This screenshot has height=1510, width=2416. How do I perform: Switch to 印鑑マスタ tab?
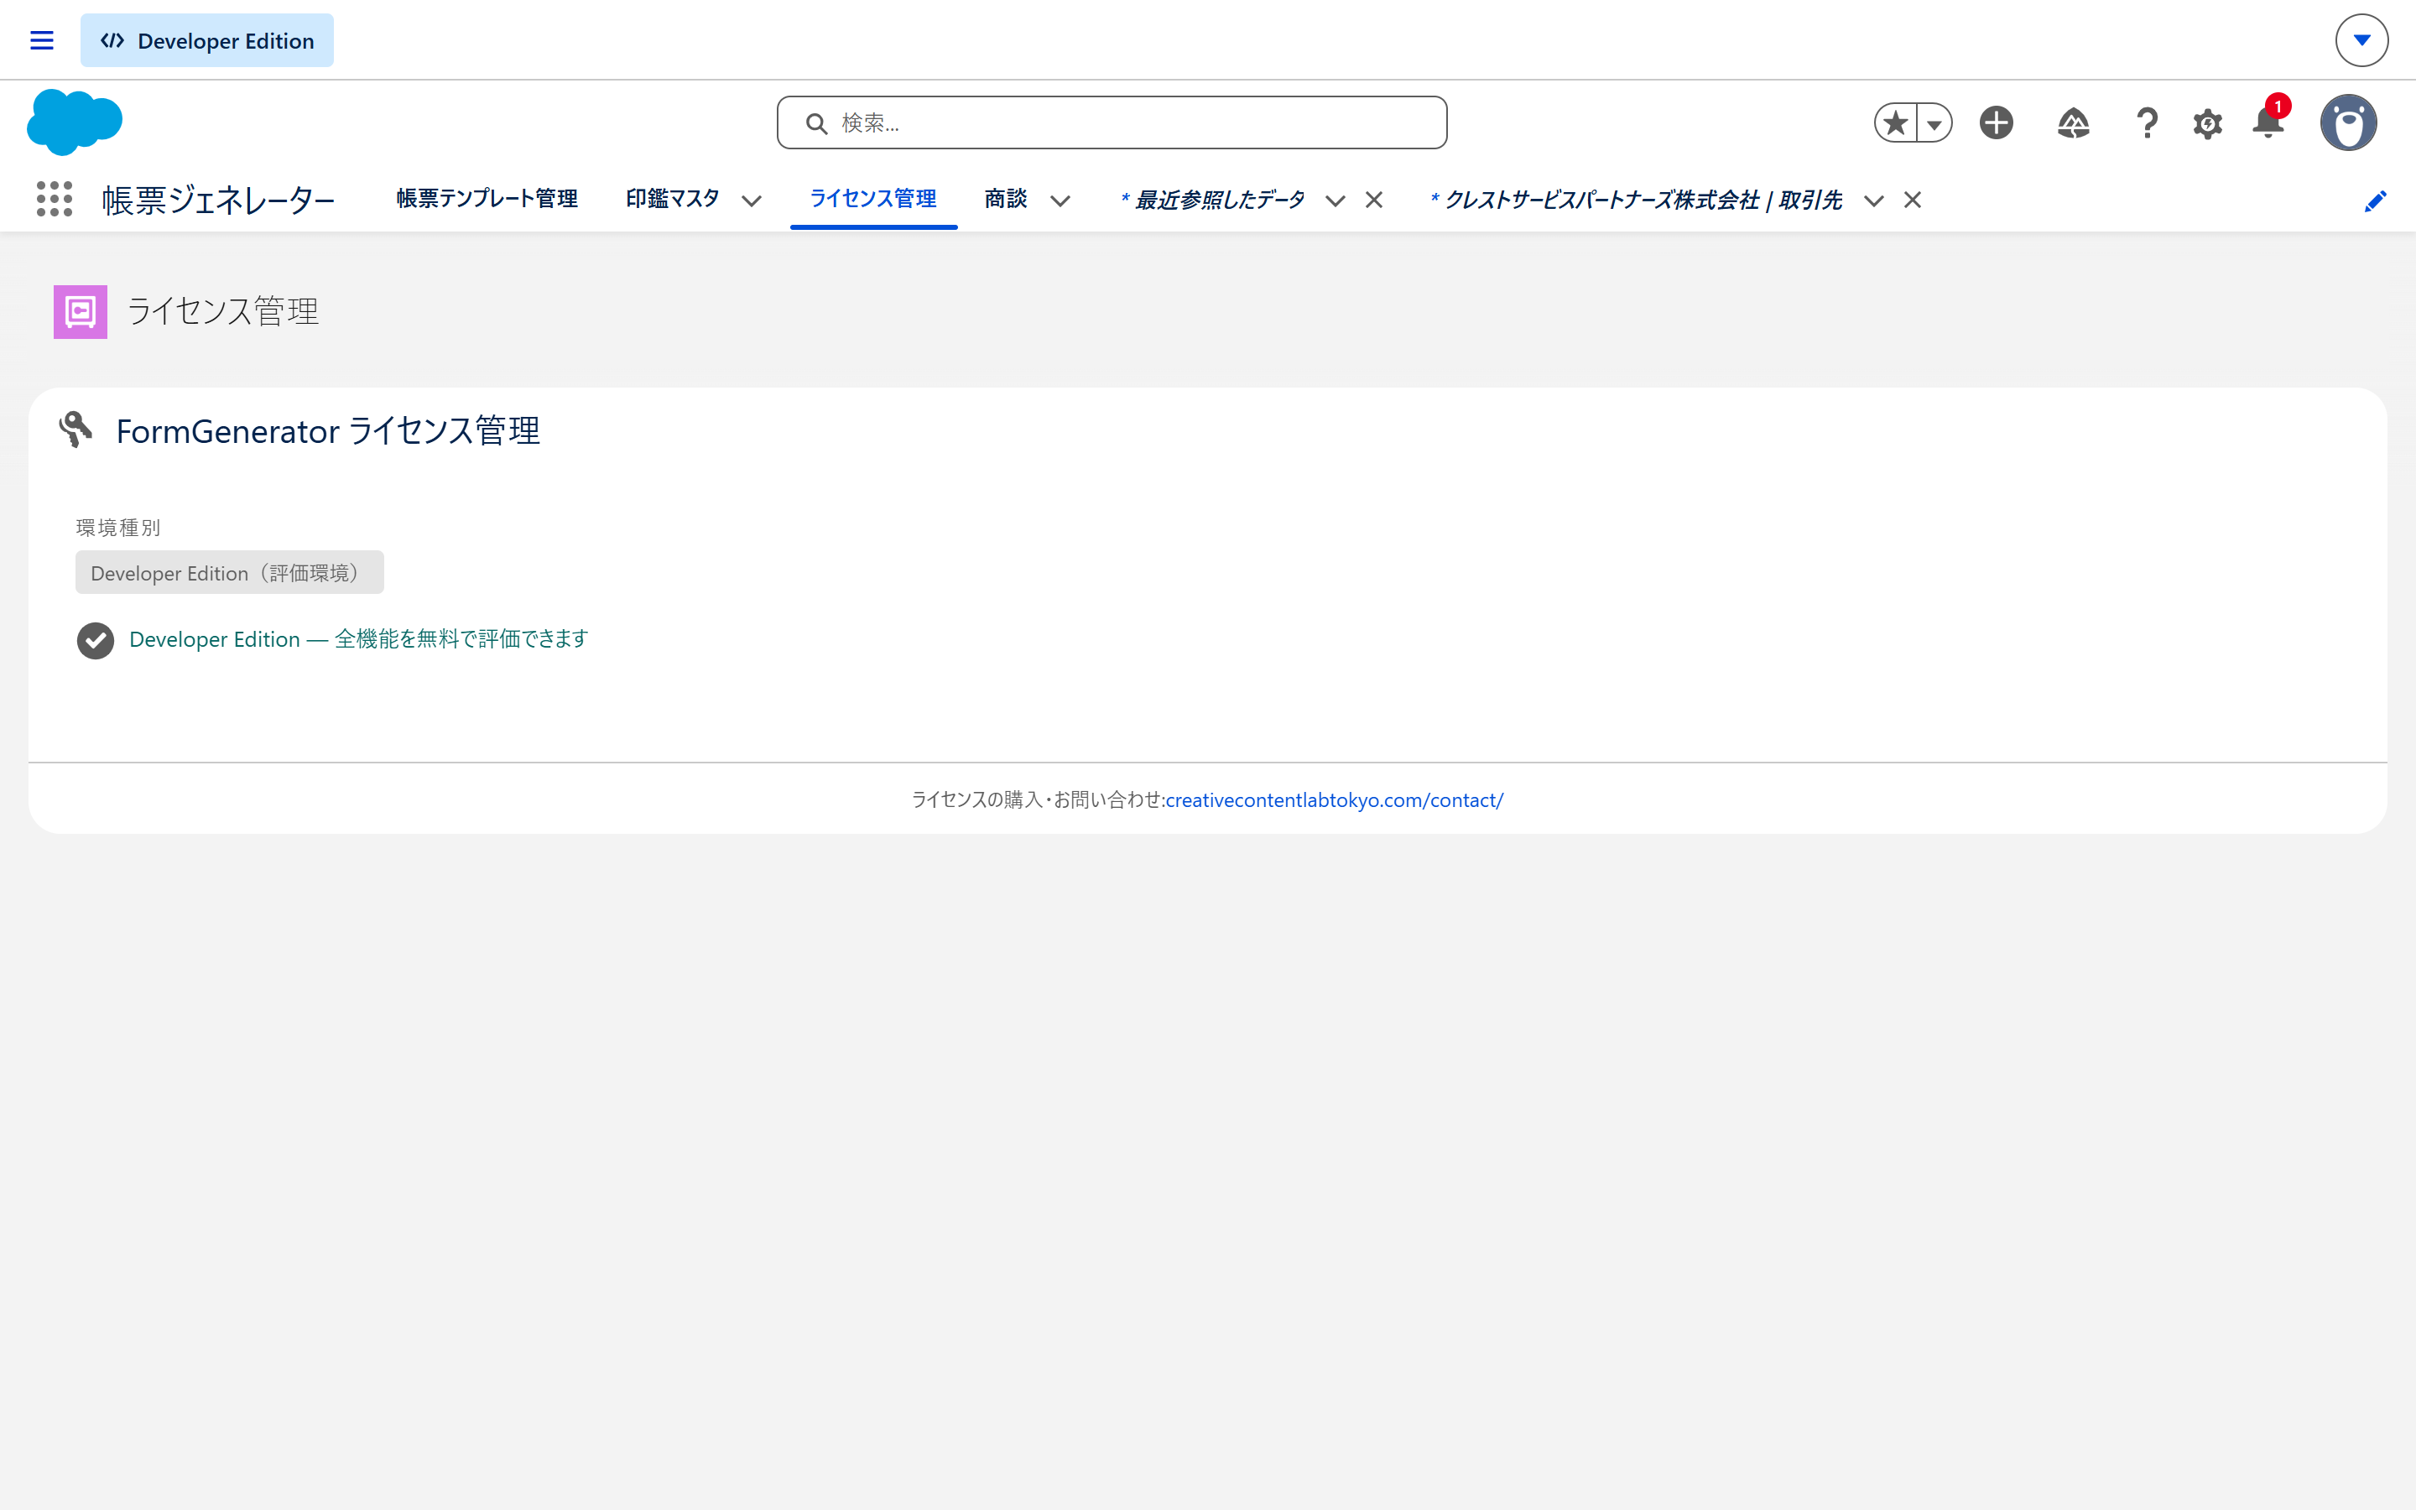pyautogui.click(x=673, y=199)
